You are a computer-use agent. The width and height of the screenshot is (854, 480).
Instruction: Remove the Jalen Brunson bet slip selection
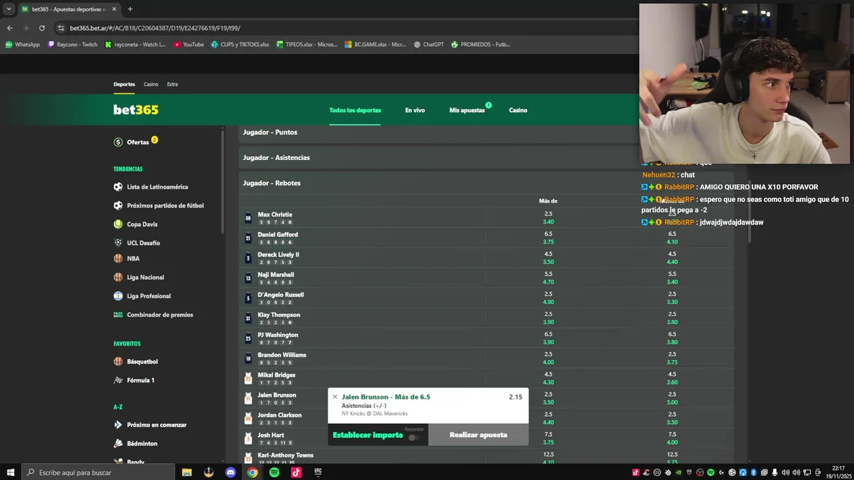pos(335,397)
